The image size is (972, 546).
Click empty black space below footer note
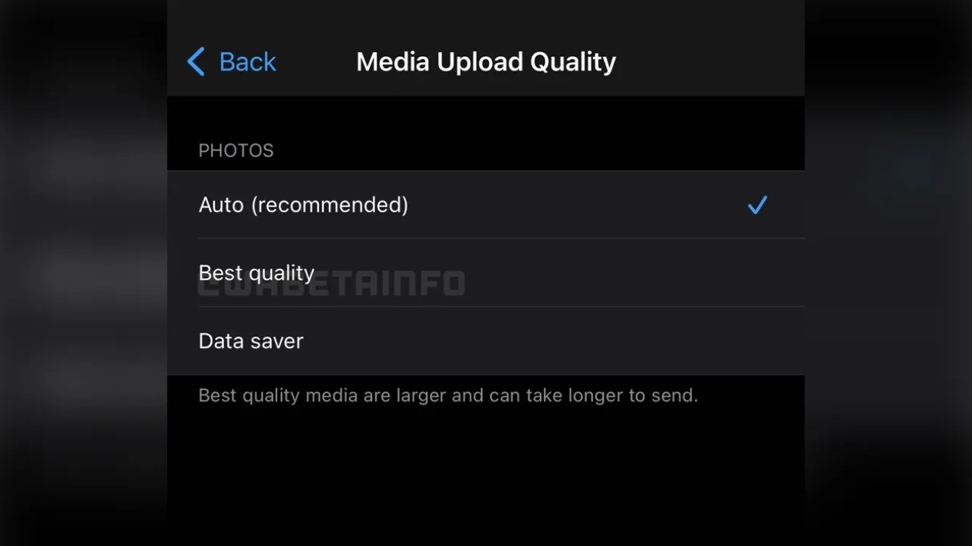[x=486, y=478]
